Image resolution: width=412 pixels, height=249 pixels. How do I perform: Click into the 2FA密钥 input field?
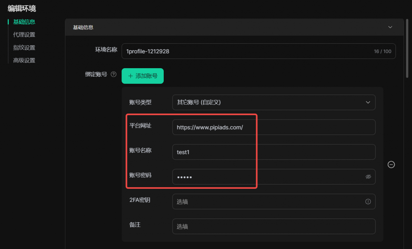(266, 202)
